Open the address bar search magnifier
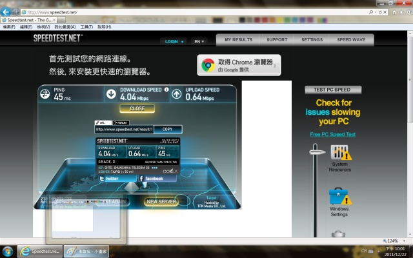The image size is (413, 258). [371, 12]
